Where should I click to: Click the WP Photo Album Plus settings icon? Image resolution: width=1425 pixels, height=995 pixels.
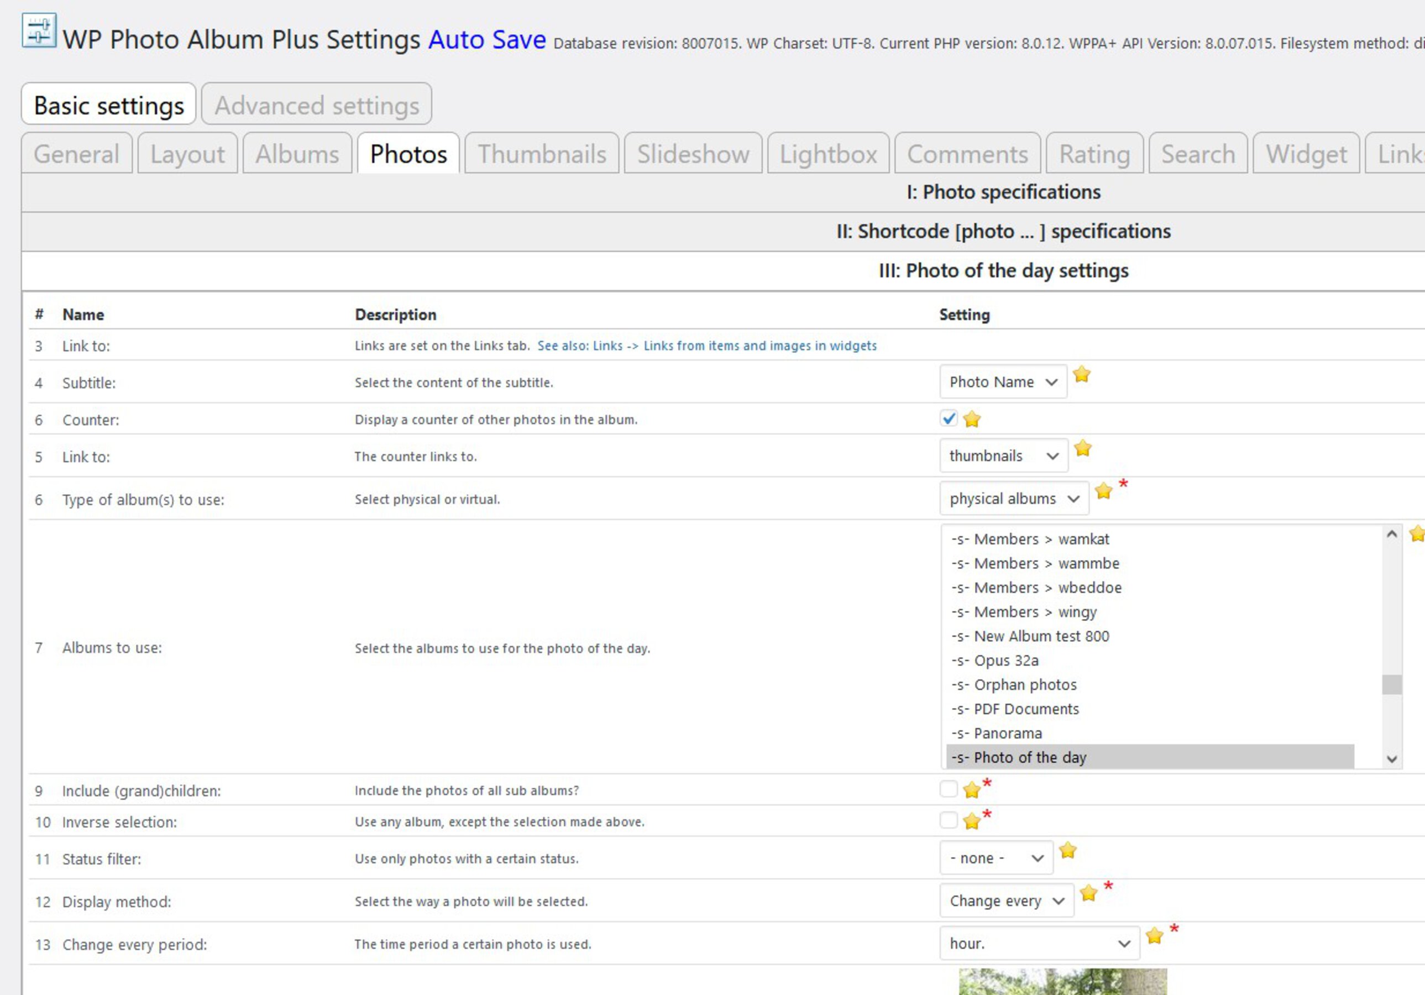tap(39, 30)
